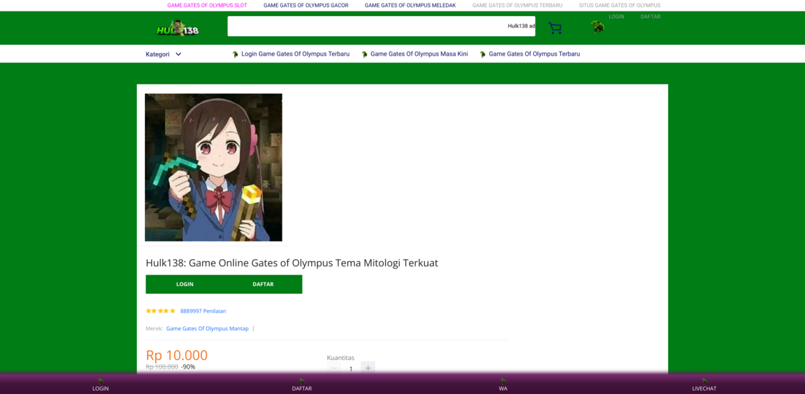This screenshot has height=394, width=805.
Task: Open the shopping cart icon
Action: (555, 28)
